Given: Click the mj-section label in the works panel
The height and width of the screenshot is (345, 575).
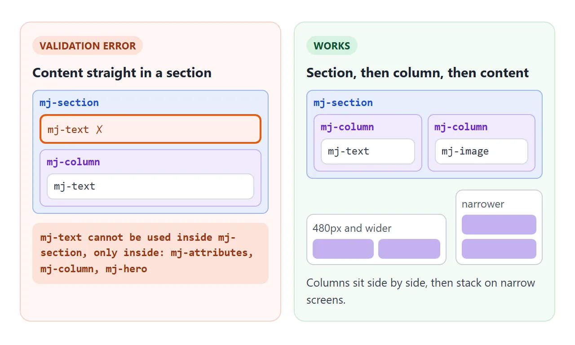Looking at the screenshot, I should (x=343, y=103).
